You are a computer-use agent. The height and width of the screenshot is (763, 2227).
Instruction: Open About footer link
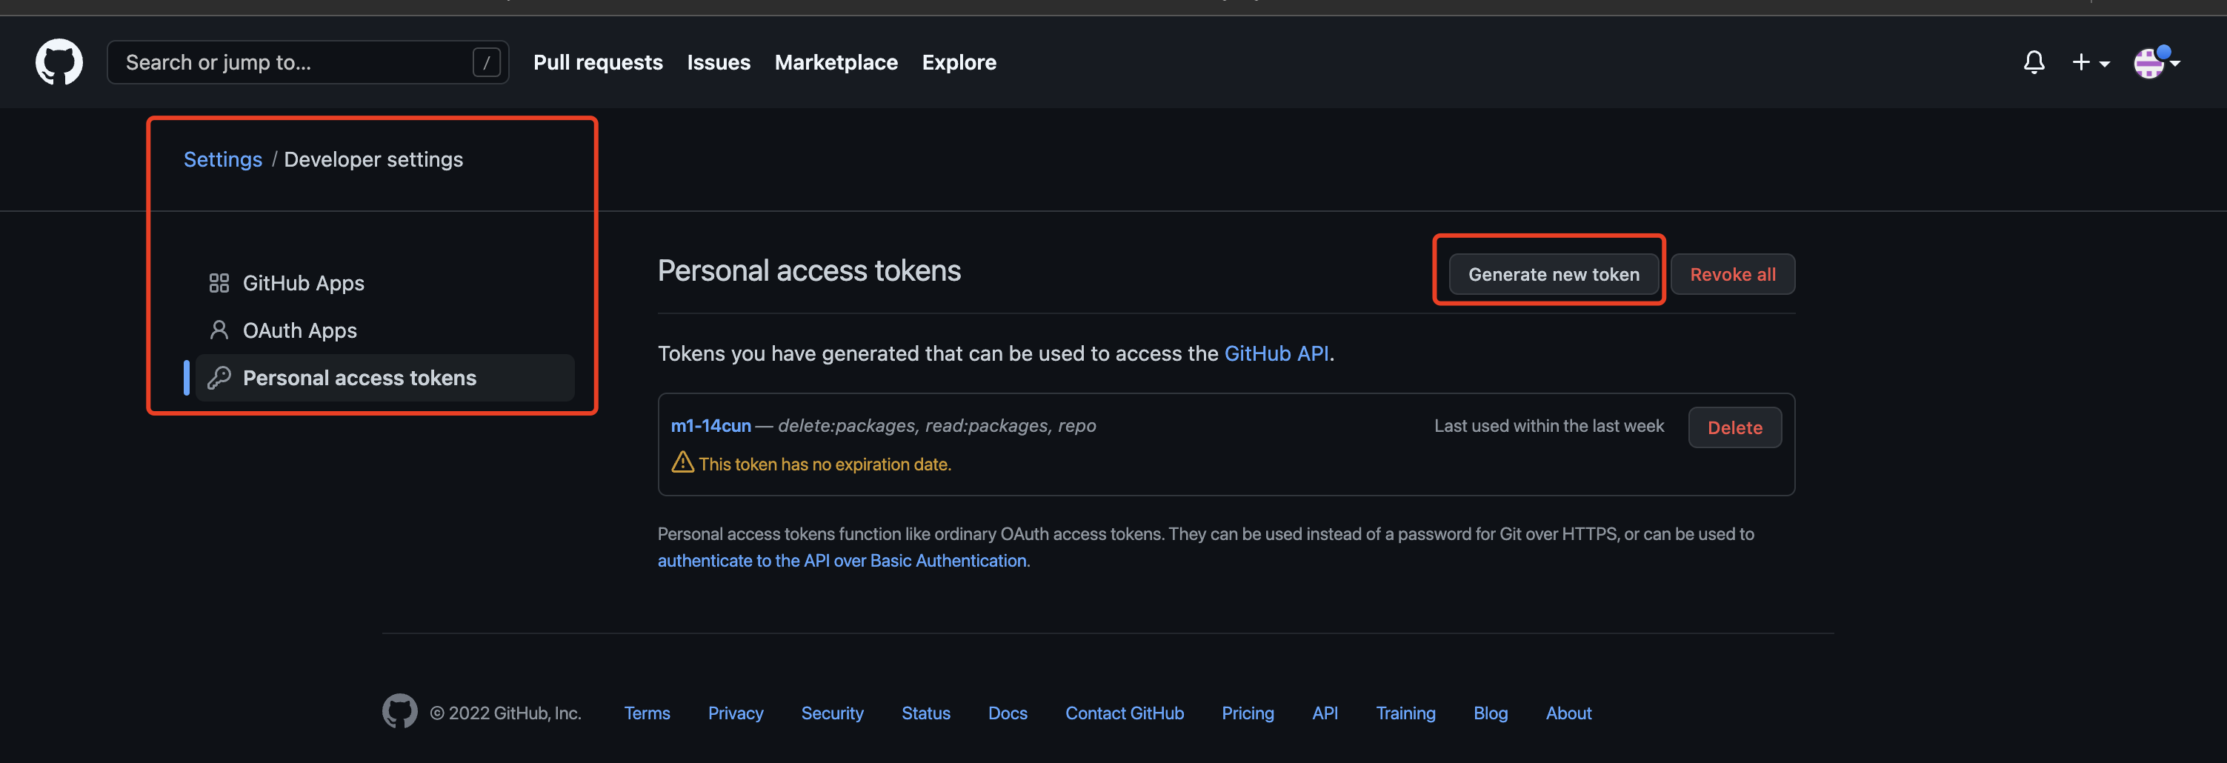click(1568, 713)
